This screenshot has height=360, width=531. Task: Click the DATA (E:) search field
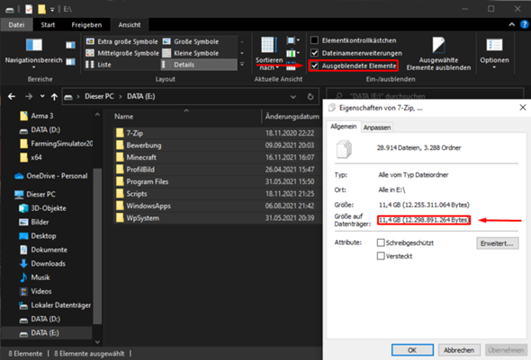425,96
